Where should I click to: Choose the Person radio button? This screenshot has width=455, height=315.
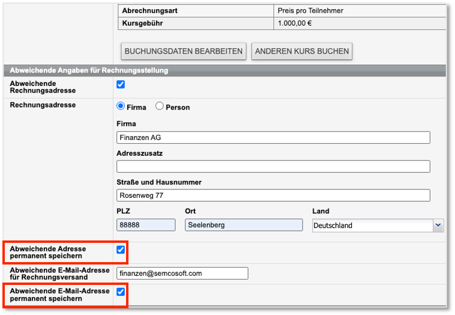point(160,106)
